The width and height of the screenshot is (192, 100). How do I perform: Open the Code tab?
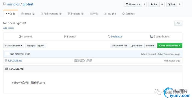tap(11, 14)
